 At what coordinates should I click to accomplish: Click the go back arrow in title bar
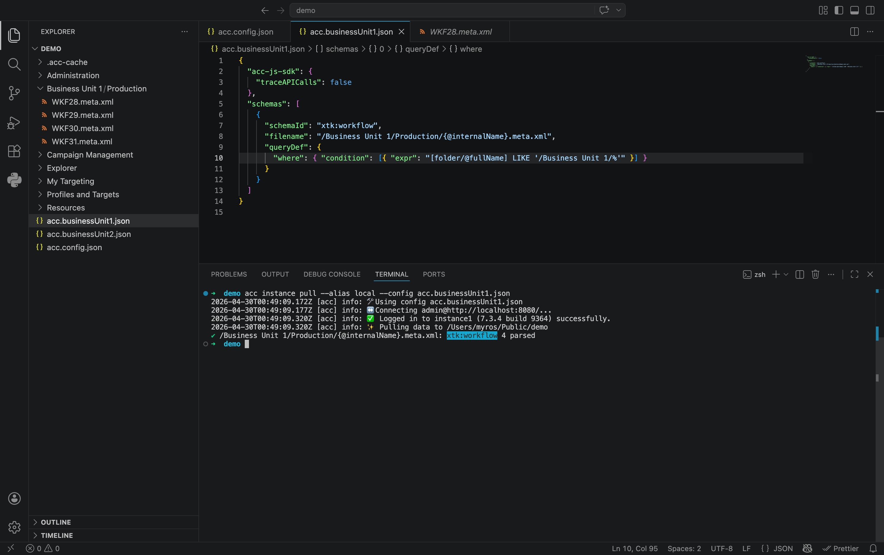[265, 10]
